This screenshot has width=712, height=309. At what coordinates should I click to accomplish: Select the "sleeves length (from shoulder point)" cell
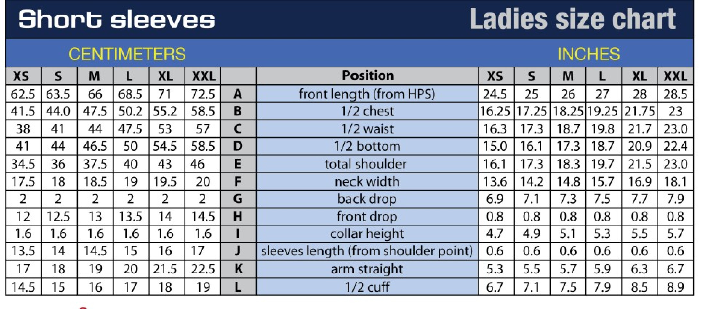(367, 251)
